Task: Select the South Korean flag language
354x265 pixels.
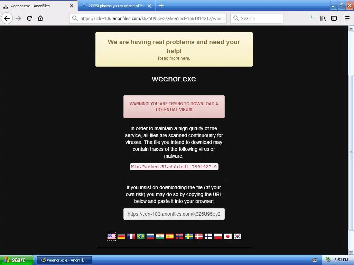Action: coord(237,236)
